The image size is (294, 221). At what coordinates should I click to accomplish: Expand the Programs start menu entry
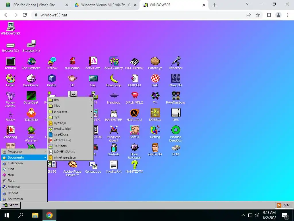tap(24, 152)
